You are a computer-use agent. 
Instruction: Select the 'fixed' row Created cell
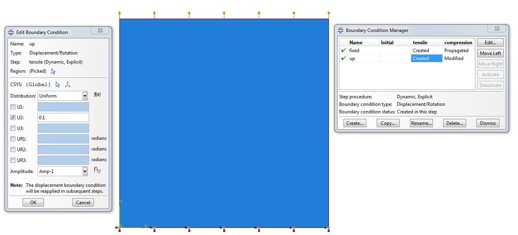pyautogui.click(x=427, y=51)
